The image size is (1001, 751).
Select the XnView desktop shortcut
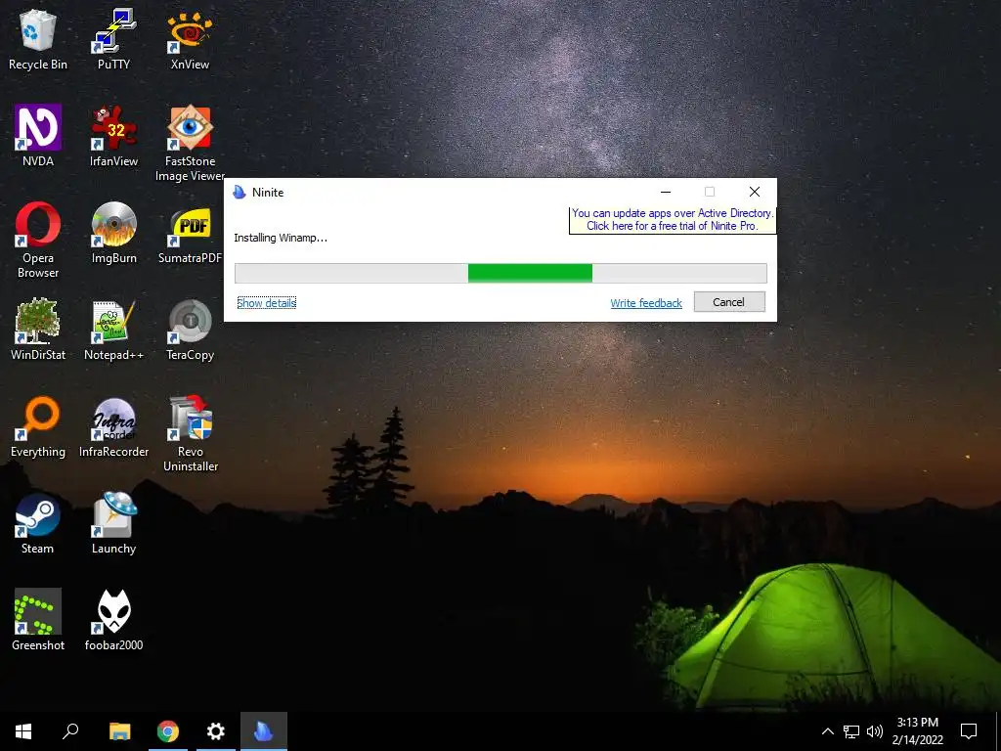(190, 39)
